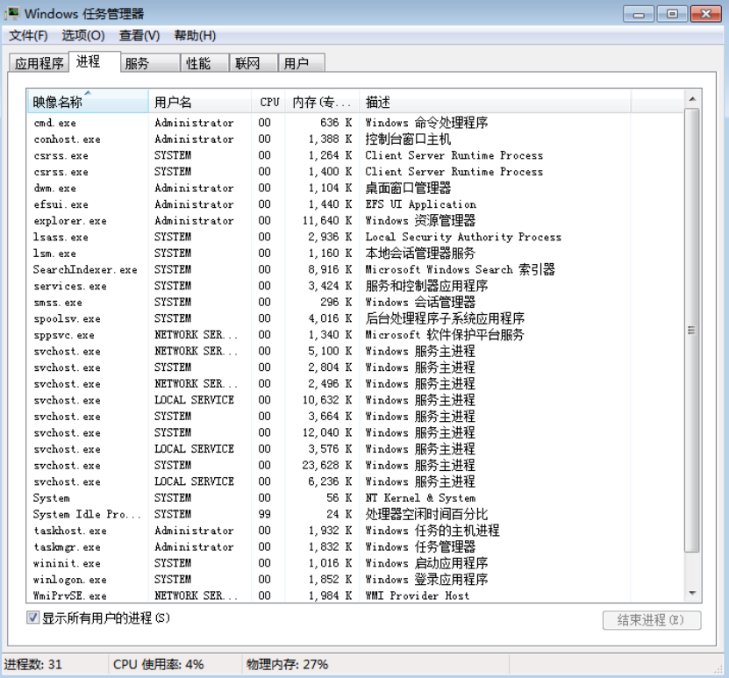729x678 pixels.
Task: Sort processes by the CPU column
Action: click(x=268, y=102)
